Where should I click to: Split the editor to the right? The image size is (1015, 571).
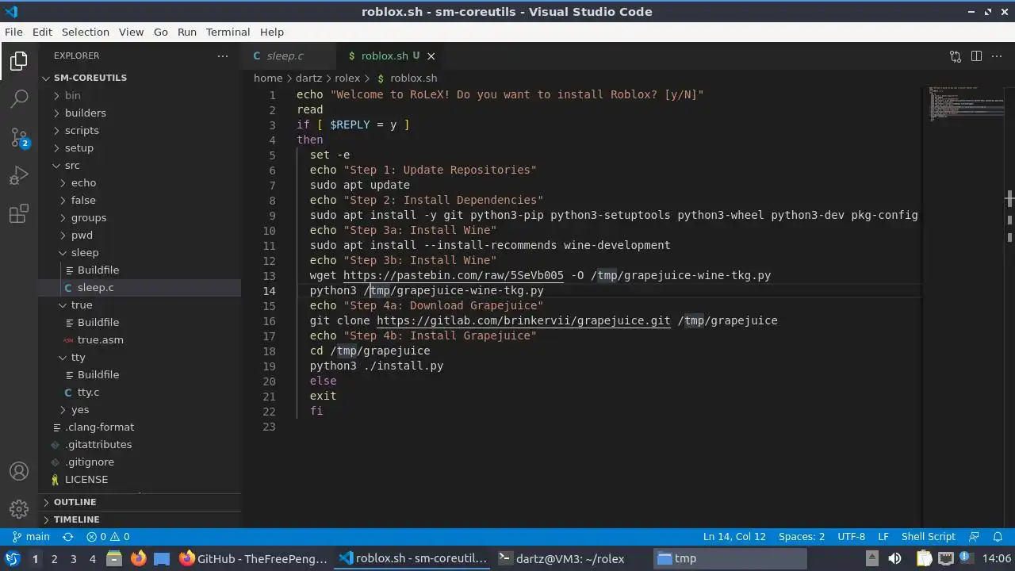(976, 56)
